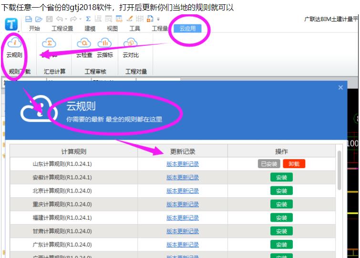Screen dimensions: 360x258
Task: Redo the last action
Action: [x=73, y=19]
